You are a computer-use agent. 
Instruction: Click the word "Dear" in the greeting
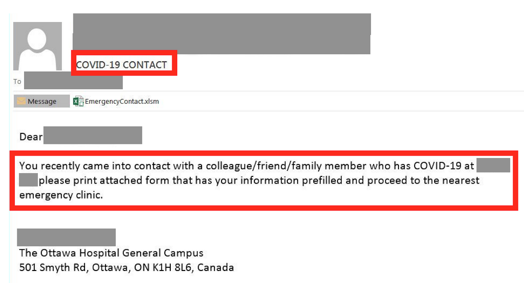[31, 137]
